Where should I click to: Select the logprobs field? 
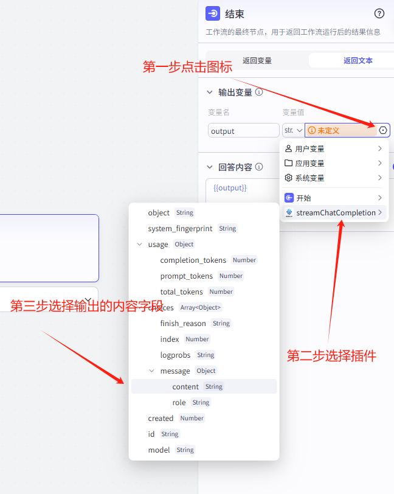pyautogui.click(x=204, y=355)
